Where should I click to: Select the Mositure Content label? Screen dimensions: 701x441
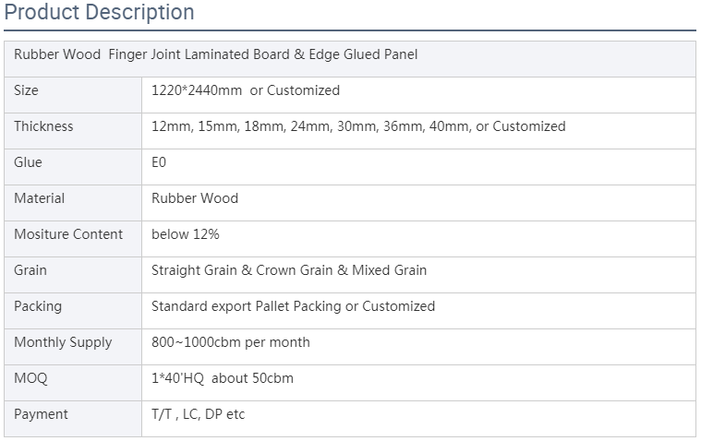point(68,234)
